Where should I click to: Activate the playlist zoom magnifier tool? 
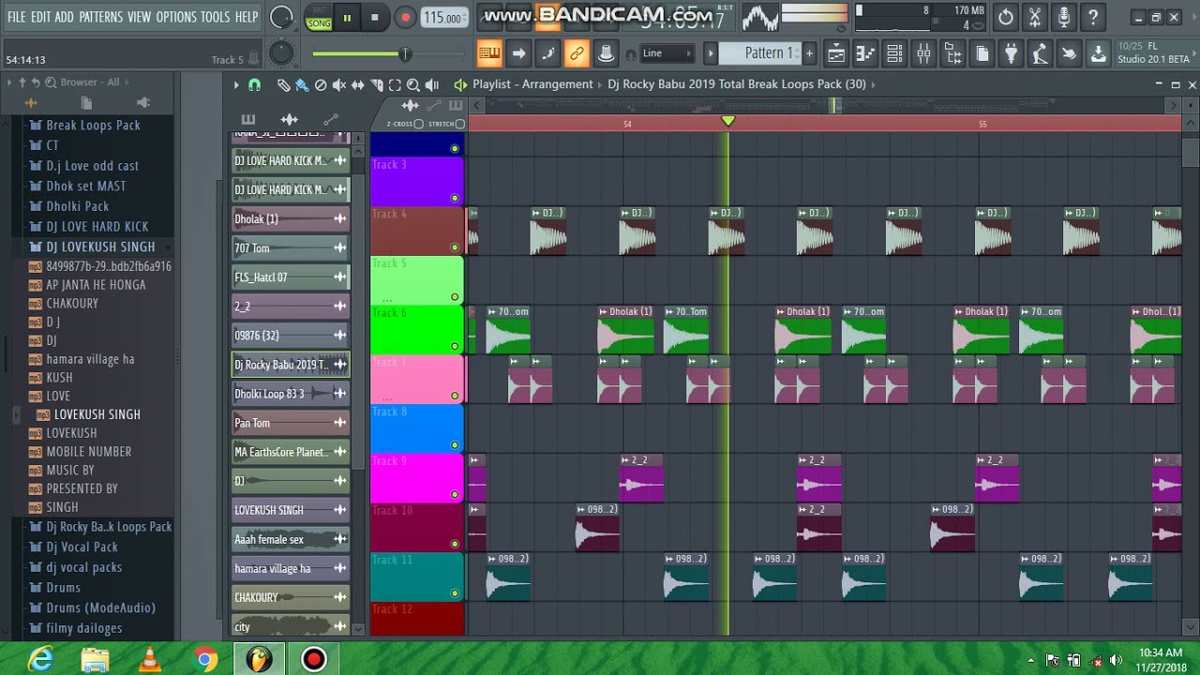[x=413, y=84]
